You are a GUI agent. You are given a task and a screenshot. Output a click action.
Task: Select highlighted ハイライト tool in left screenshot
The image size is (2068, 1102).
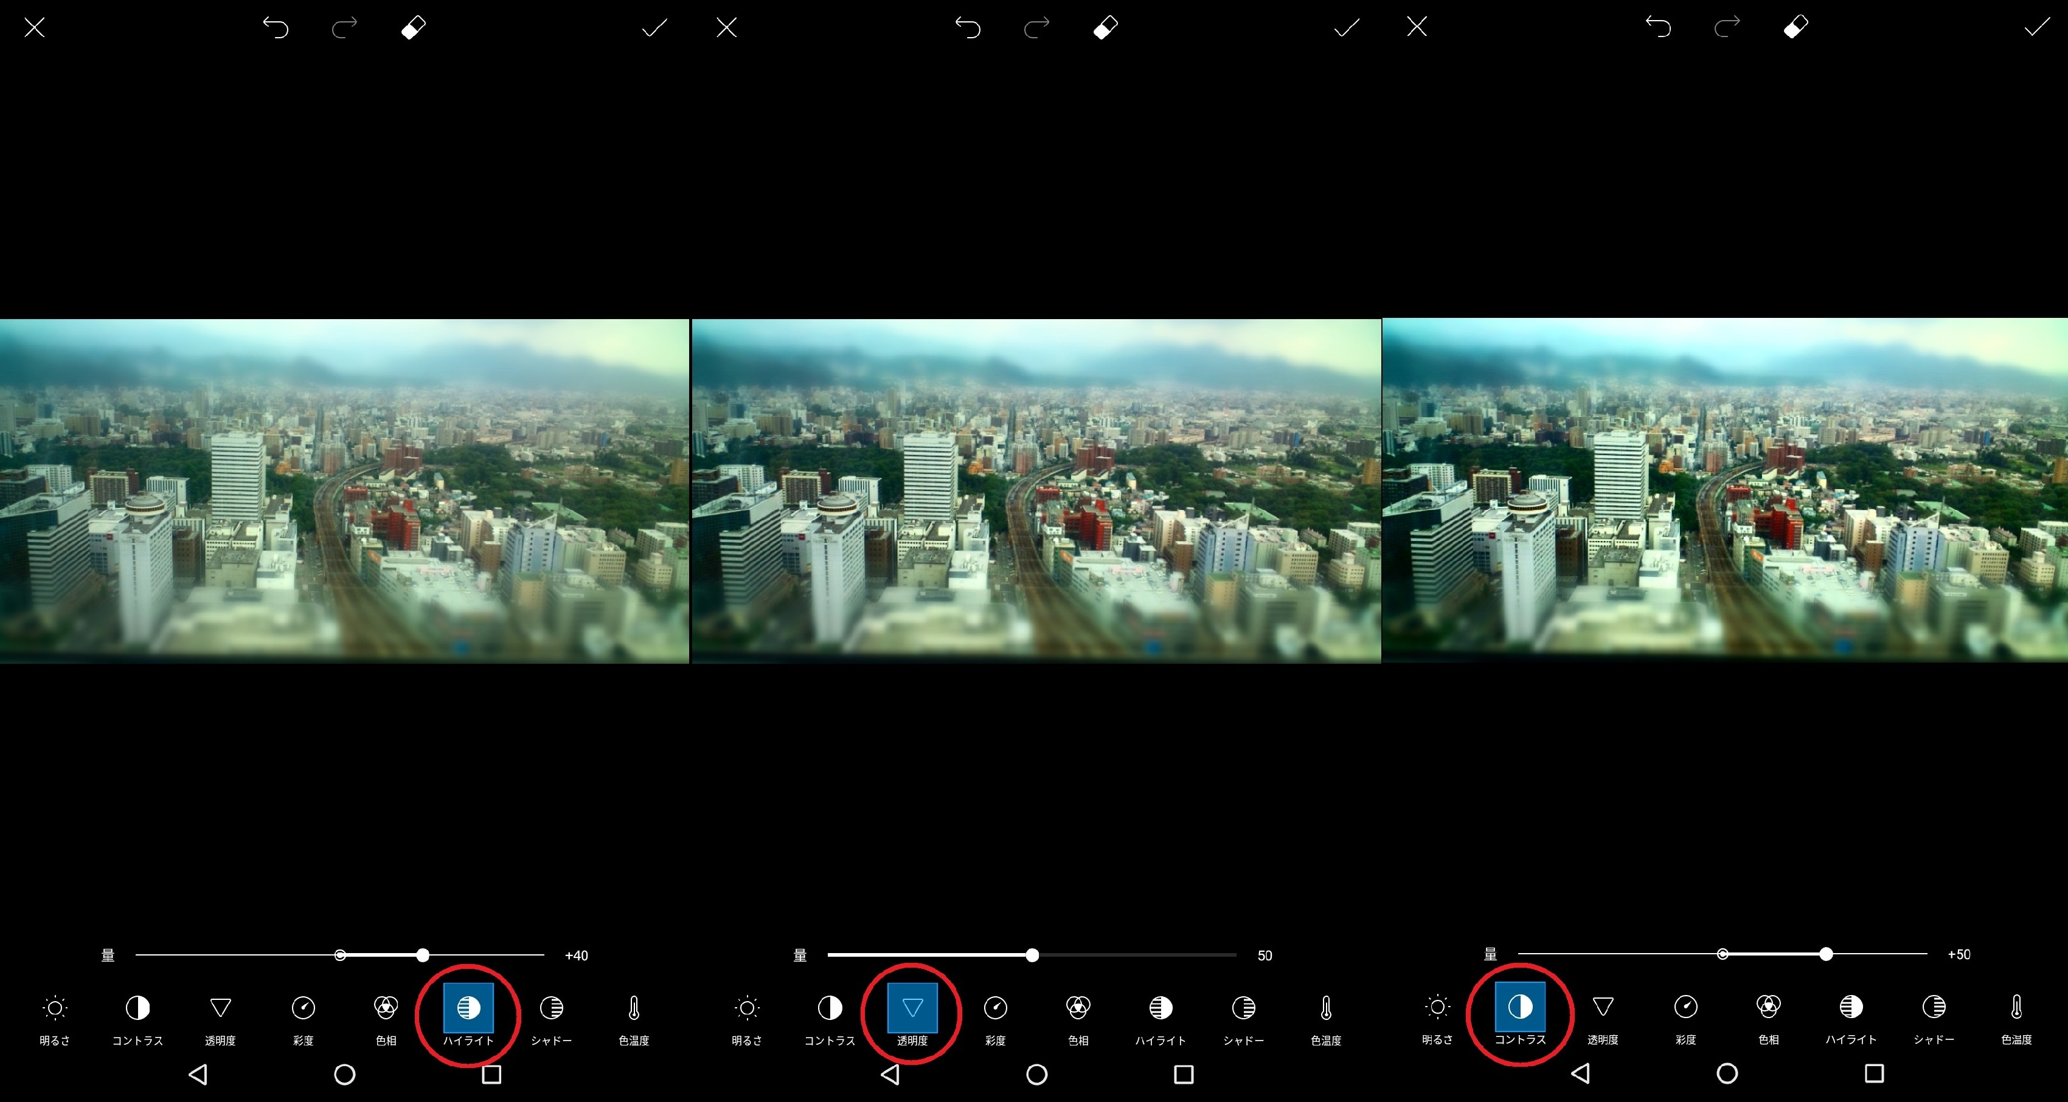point(468,1008)
